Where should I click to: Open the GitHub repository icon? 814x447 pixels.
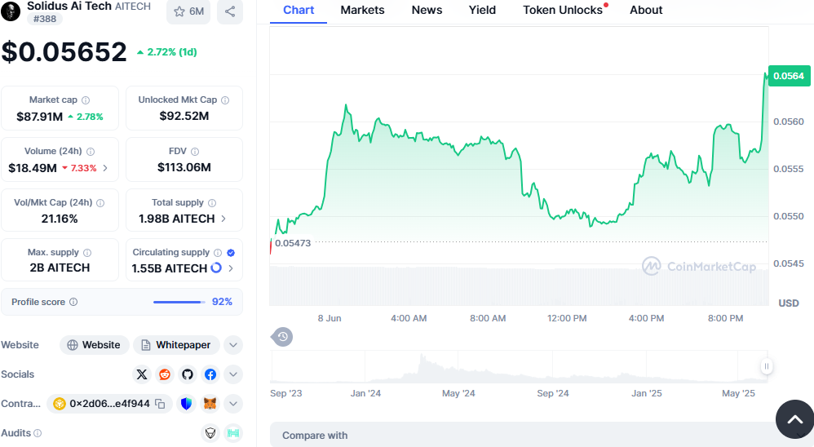coord(188,374)
